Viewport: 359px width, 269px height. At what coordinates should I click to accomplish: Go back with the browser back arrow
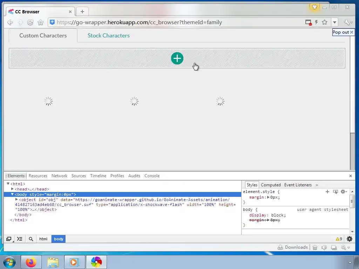tap(10, 22)
